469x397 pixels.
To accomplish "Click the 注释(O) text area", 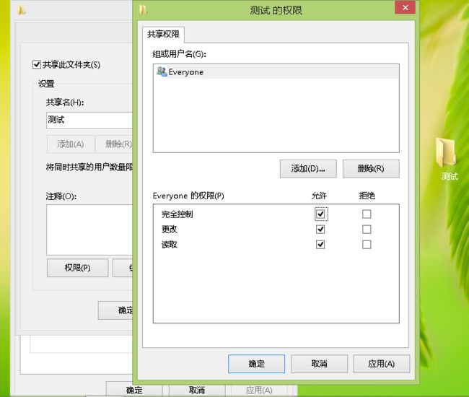I will 89,230.
